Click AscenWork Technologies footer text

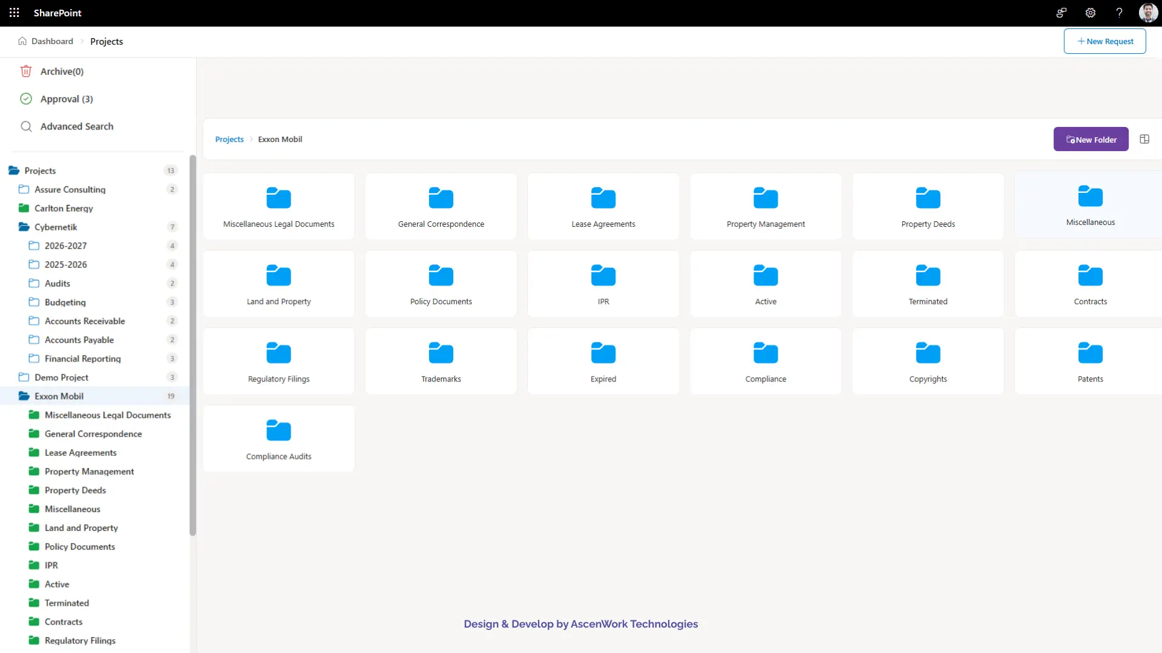click(634, 623)
